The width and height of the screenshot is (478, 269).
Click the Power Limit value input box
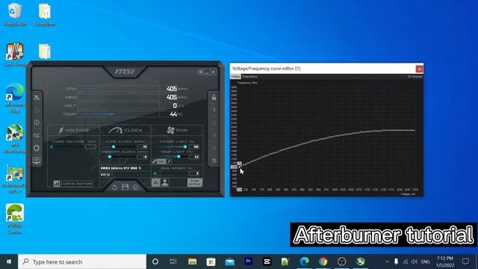pos(194,146)
